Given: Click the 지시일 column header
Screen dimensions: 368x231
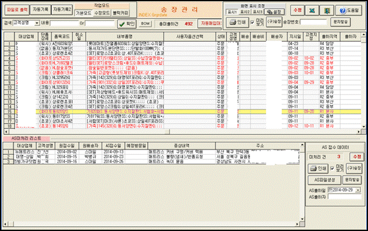Looking at the screenshot, I should 295,36.
